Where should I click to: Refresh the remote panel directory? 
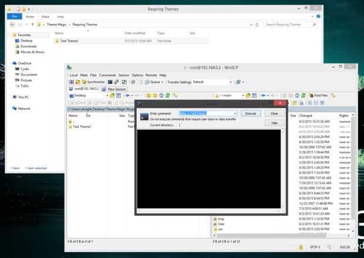pos(303,96)
